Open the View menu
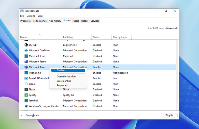This screenshot has height=129, width=199. pyautogui.click(x=40, y=16)
